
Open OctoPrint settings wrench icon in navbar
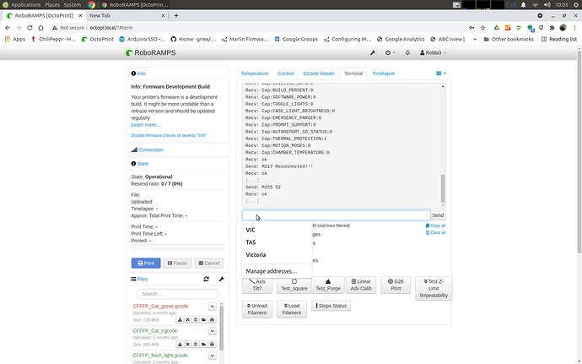[373, 53]
